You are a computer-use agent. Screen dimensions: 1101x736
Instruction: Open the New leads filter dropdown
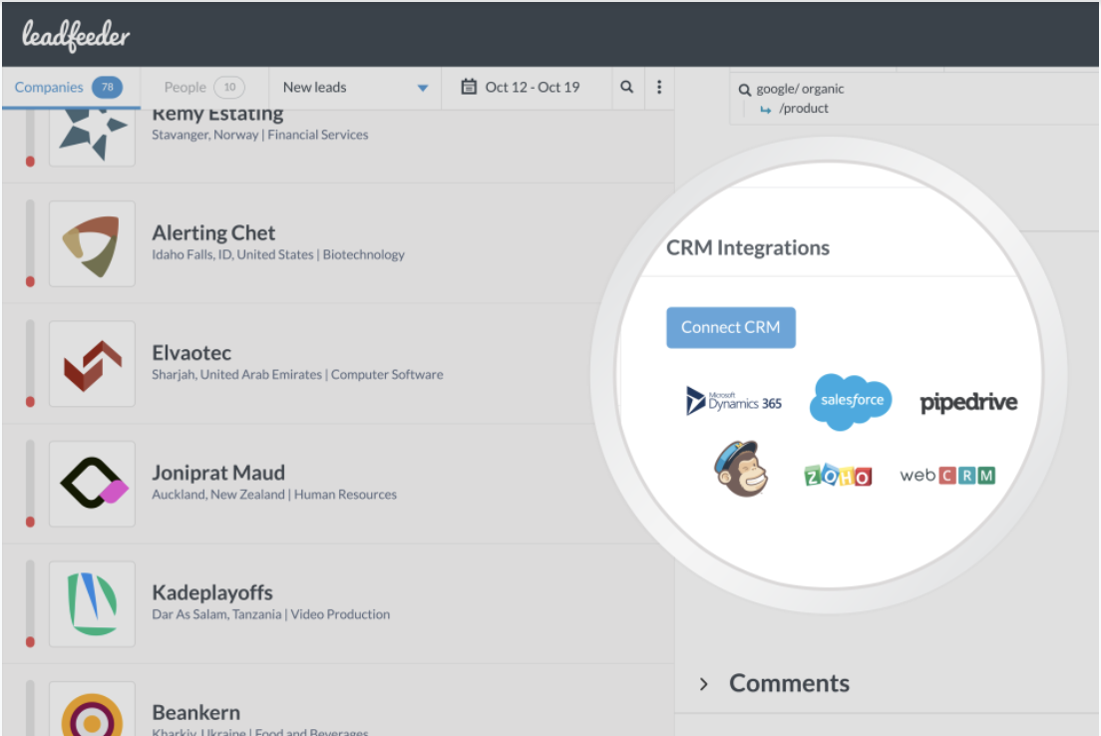pyautogui.click(x=355, y=87)
